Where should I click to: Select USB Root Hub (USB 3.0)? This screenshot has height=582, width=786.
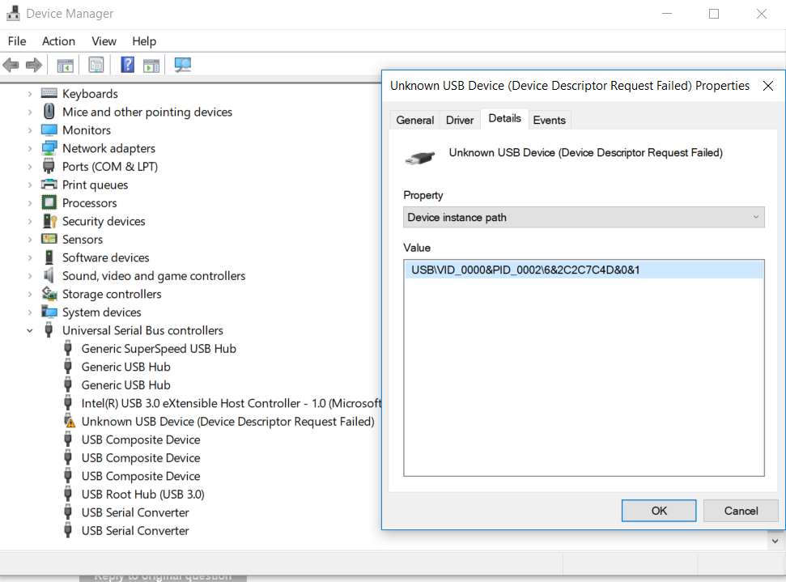(x=142, y=495)
